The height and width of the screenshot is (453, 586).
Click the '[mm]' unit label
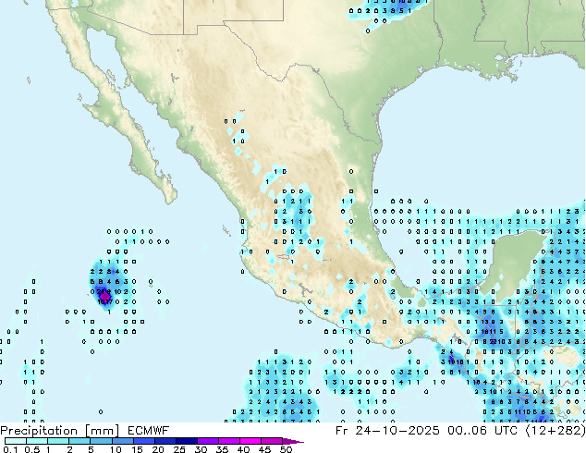103,431
